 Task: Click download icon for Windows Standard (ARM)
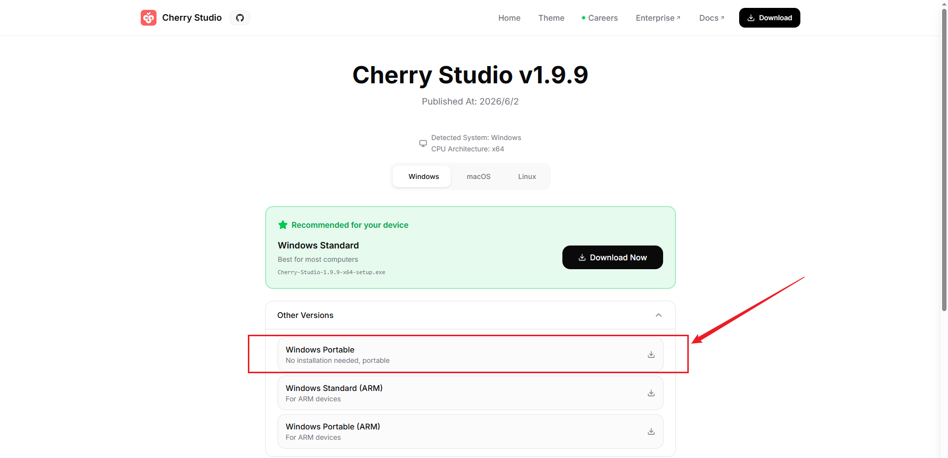651,393
